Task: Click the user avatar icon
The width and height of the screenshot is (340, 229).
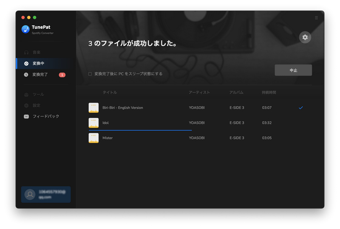Action: point(30,194)
